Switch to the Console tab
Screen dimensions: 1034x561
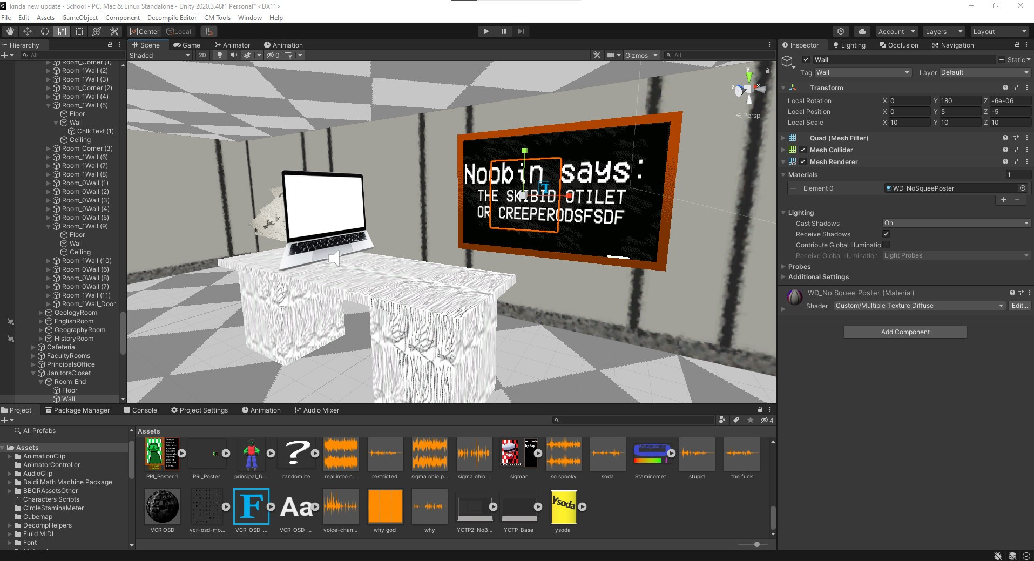140,410
